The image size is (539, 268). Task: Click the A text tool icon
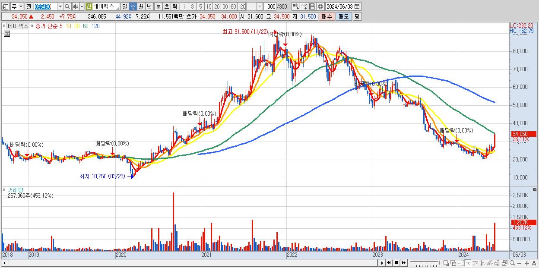coord(534,263)
